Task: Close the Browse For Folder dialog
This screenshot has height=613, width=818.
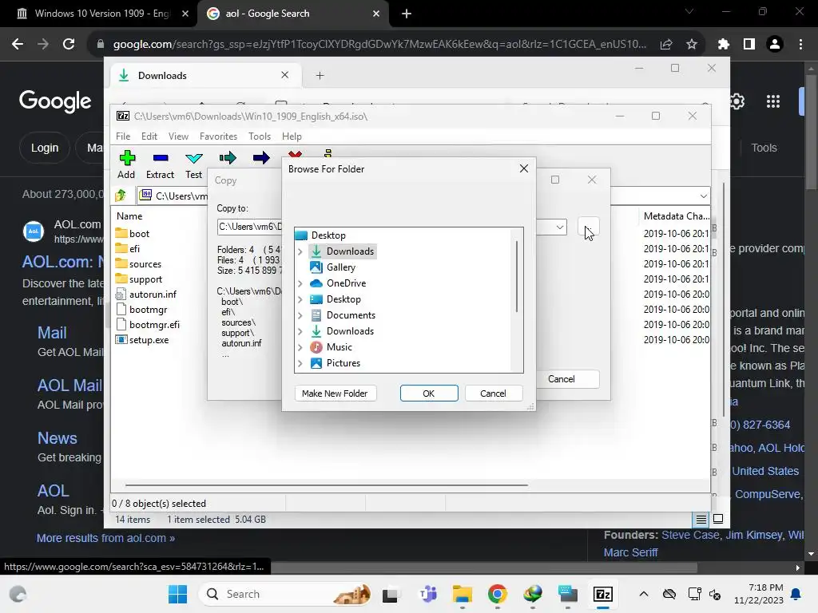Action: tap(524, 168)
